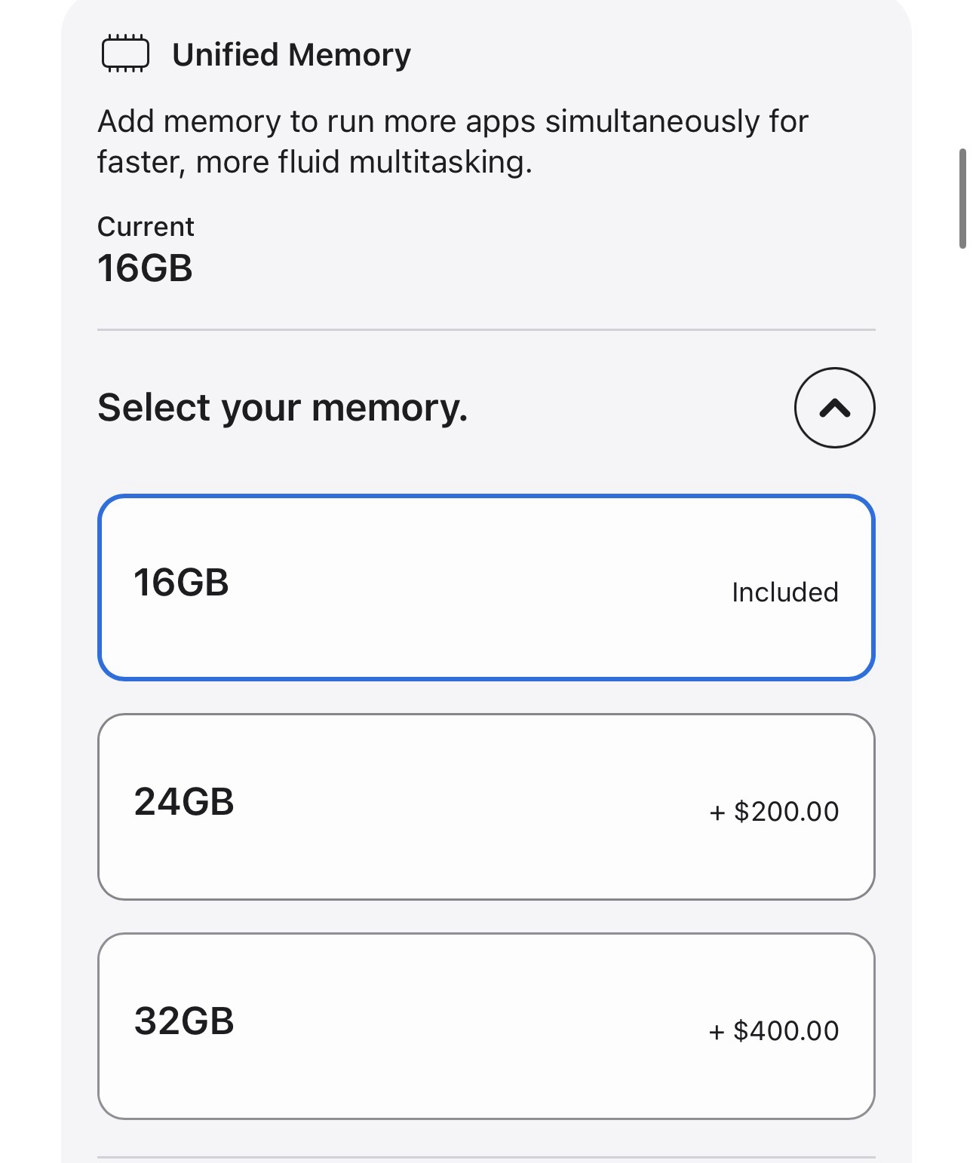Click the 32GB text in its card
Image resolution: width=973 pixels, height=1163 pixels.
click(184, 1021)
